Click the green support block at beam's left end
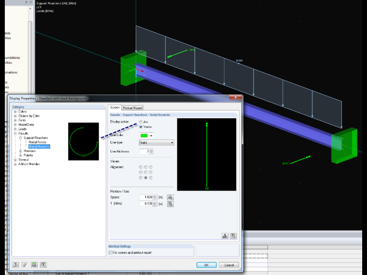The image size is (367, 275). click(133, 69)
